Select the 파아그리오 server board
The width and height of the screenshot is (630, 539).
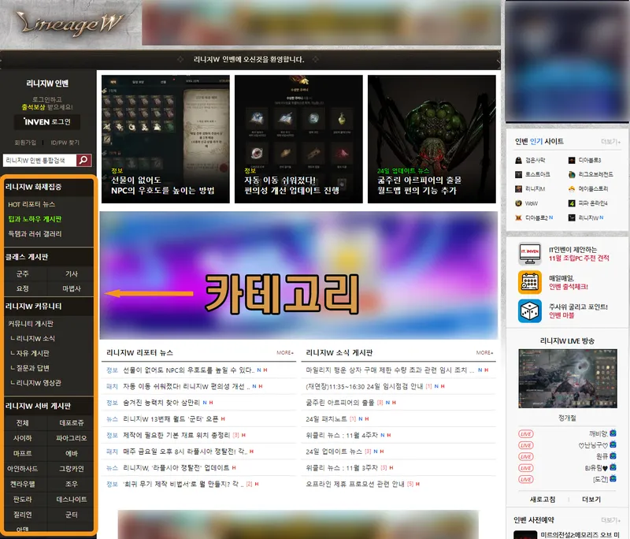(x=71, y=438)
